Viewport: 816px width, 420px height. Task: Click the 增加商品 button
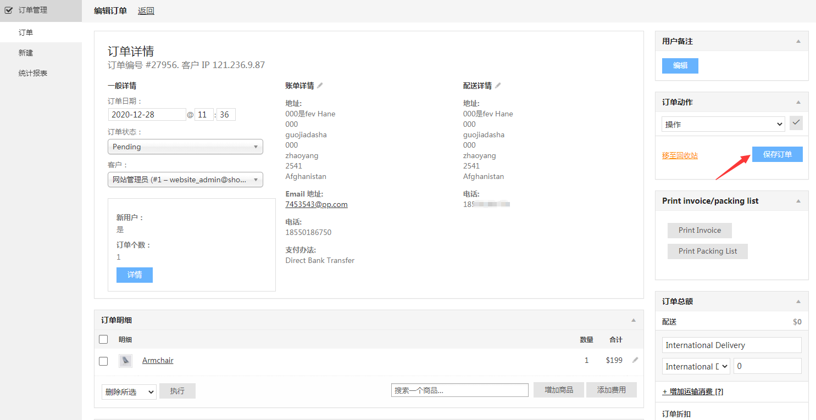(x=558, y=390)
